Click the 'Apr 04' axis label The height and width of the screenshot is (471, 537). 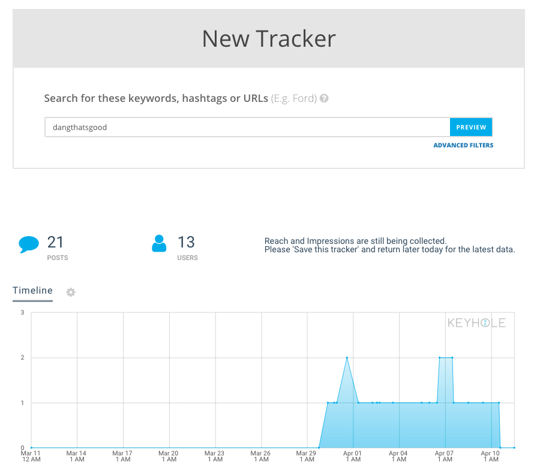click(x=398, y=456)
